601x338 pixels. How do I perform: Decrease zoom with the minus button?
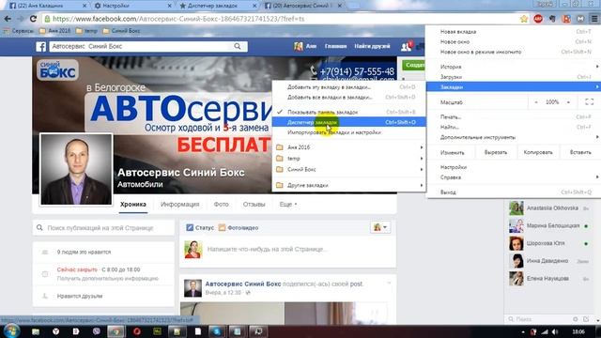536,102
